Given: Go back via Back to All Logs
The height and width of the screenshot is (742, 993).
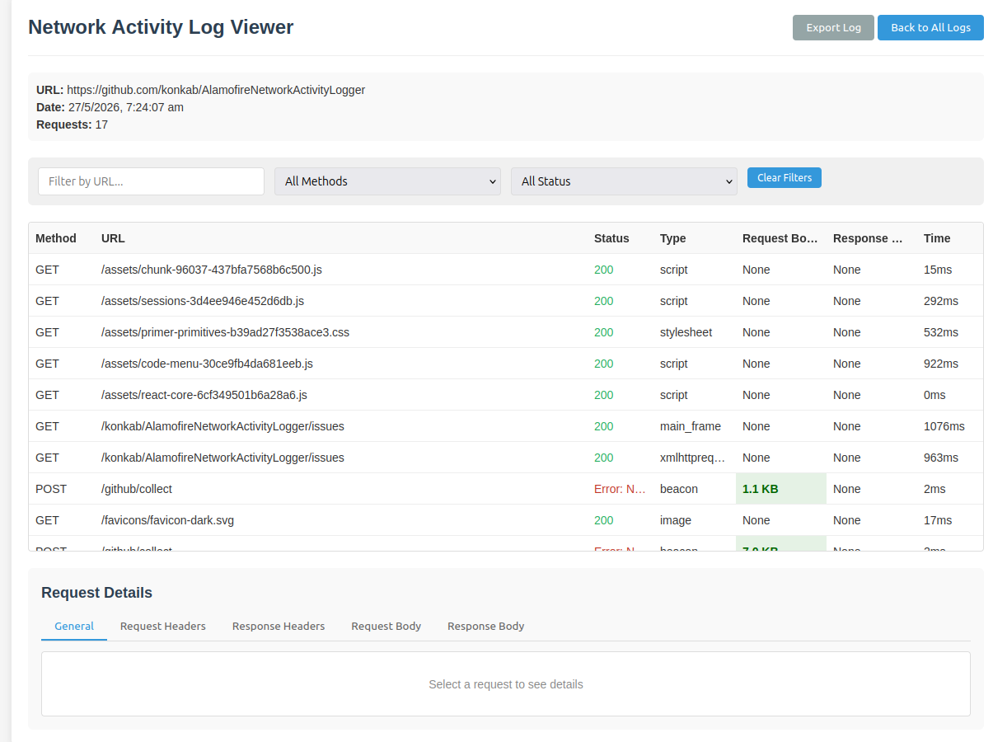Looking at the screenshot, I should (930, 27).
